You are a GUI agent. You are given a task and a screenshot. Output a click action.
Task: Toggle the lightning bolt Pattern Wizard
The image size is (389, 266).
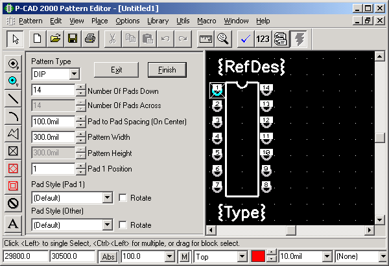tap(298, 39)
